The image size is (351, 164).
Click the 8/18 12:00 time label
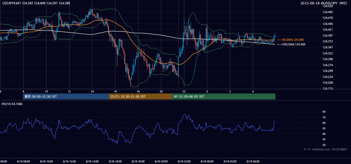69,162
